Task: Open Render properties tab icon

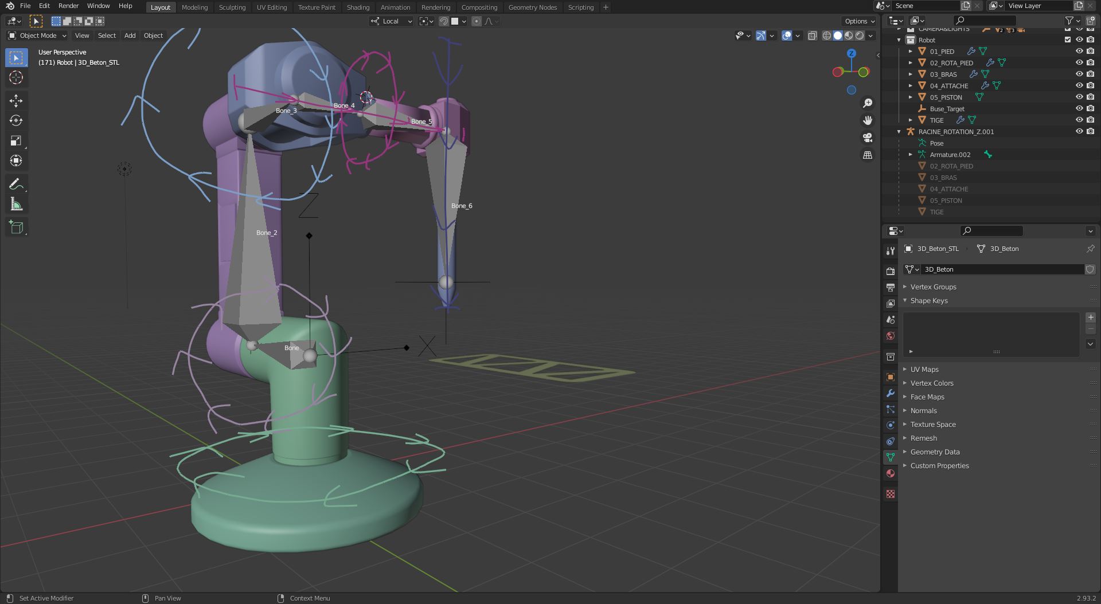Action: pyautogui.click(x=890, y=271)
